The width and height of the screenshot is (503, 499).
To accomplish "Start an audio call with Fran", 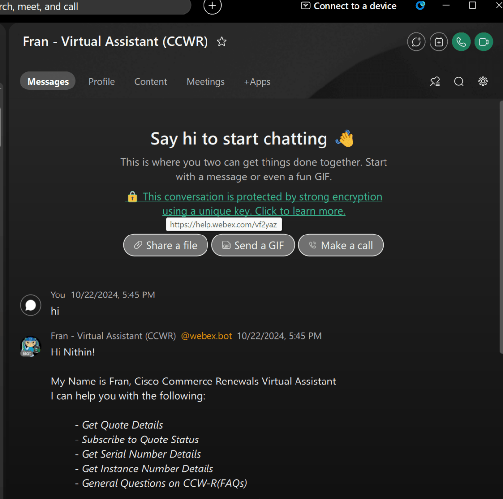I will 461,42.
